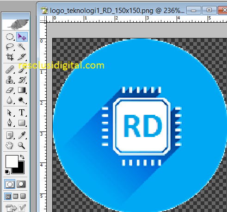Select the Dodge tool

[x=22, y=100]
